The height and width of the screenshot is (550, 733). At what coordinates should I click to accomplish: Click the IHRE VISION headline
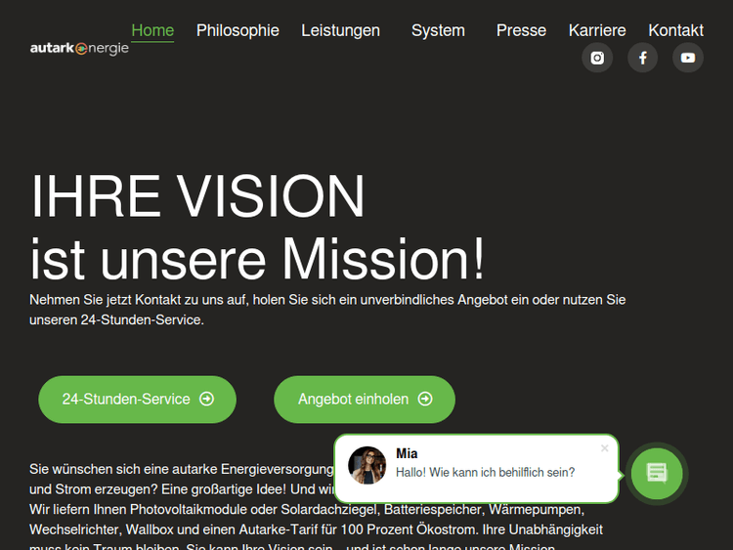click(x=197, y=195)
